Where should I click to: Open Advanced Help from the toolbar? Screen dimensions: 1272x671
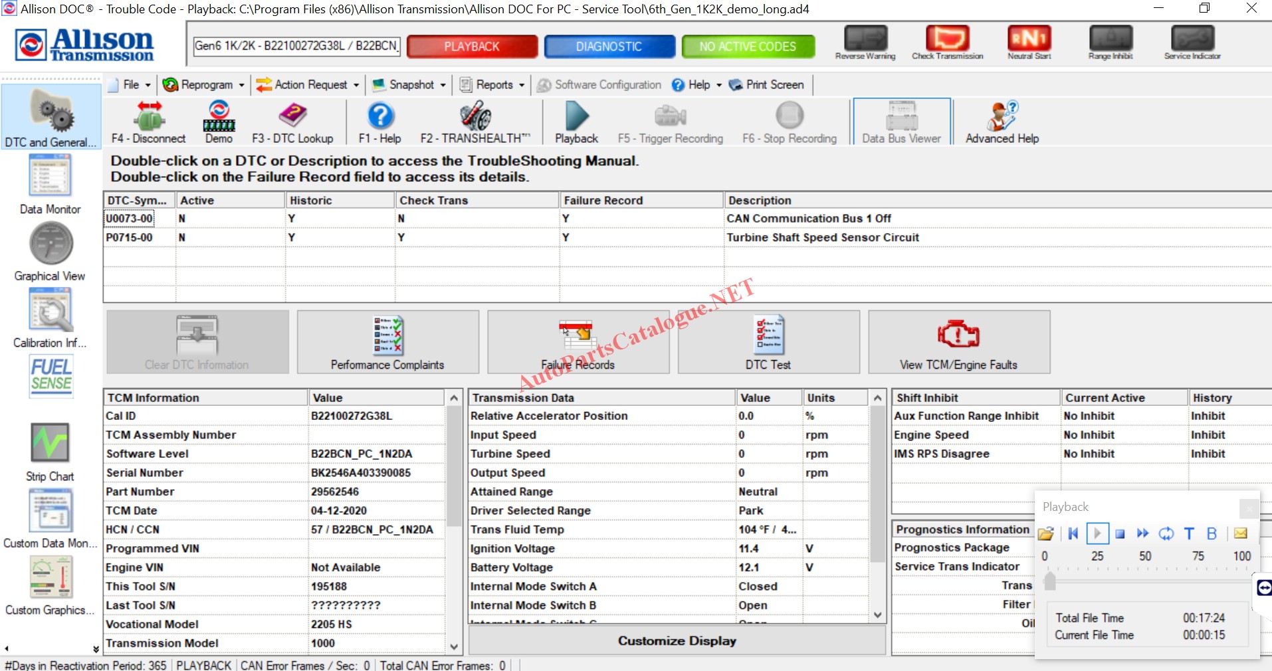[x=1002, y=122]
